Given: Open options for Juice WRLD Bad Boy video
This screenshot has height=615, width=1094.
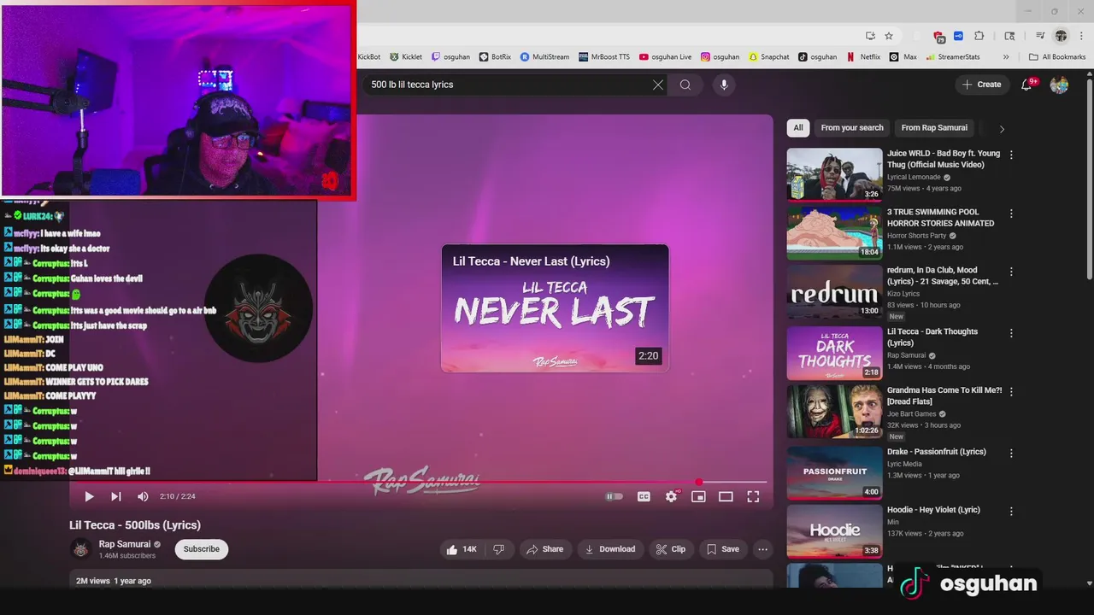Looking at the screenshot, I should tap(1011, 155).
